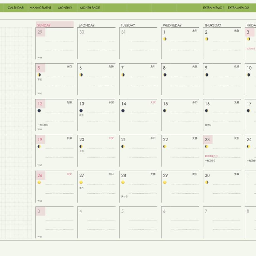Click the pink date number 26
The image size is (256, 256).
click(x=40, y=175)
